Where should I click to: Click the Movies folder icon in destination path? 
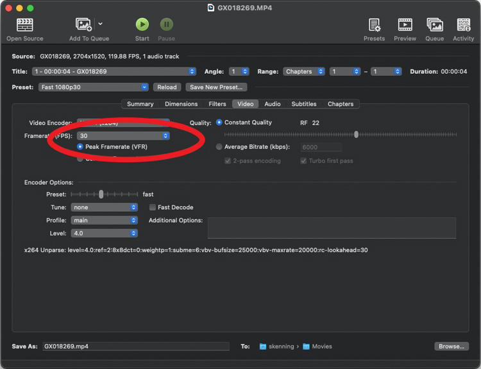point(306,347)
